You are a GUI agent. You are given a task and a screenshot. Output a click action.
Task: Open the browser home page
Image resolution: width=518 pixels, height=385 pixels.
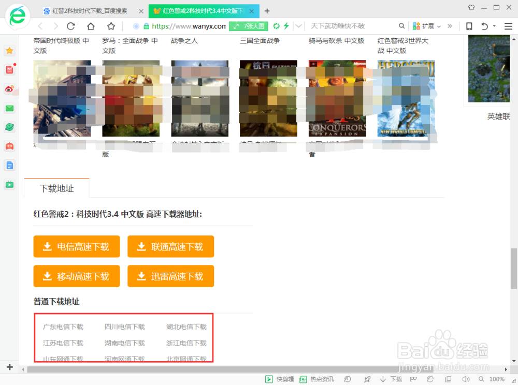(91, 26)
